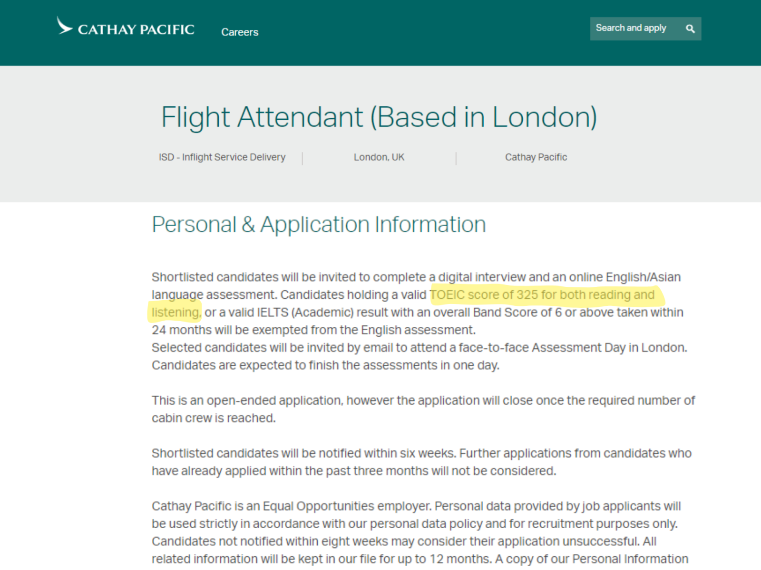Click the Cathay Pacific brushwing logo icon
This screenshot has height=570, width=761.
[64, 26]
